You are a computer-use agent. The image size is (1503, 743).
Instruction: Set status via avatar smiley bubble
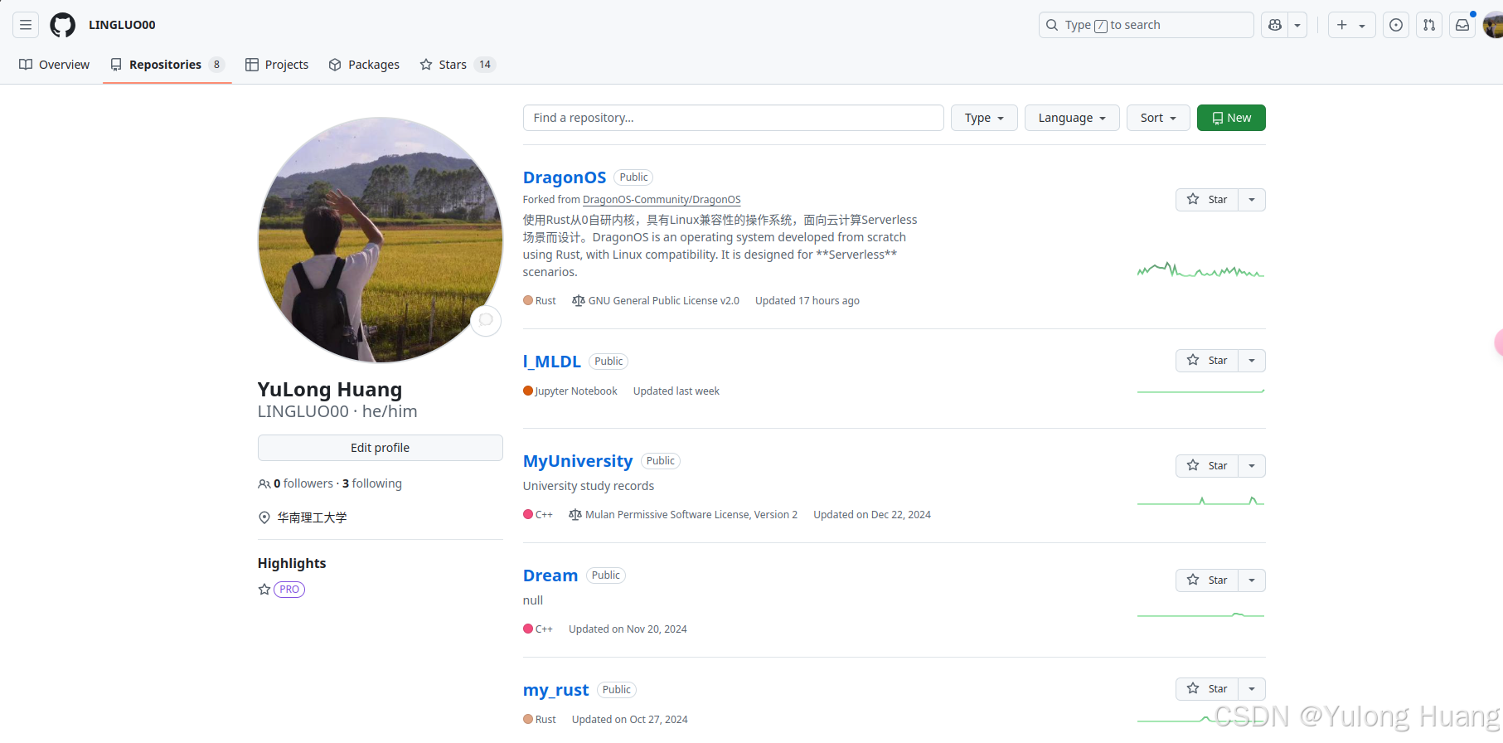pyautogui.click(x=486, y=320)
